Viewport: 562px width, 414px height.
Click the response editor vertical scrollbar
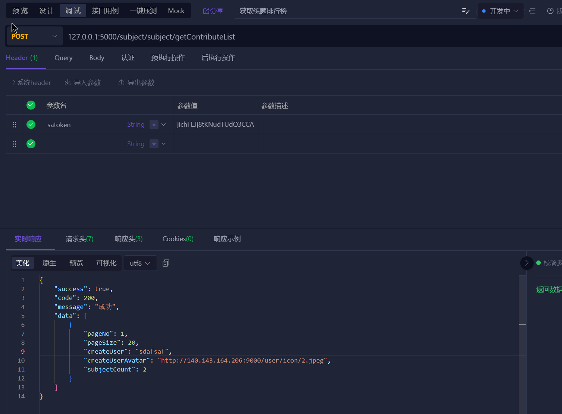pos(522,345)
